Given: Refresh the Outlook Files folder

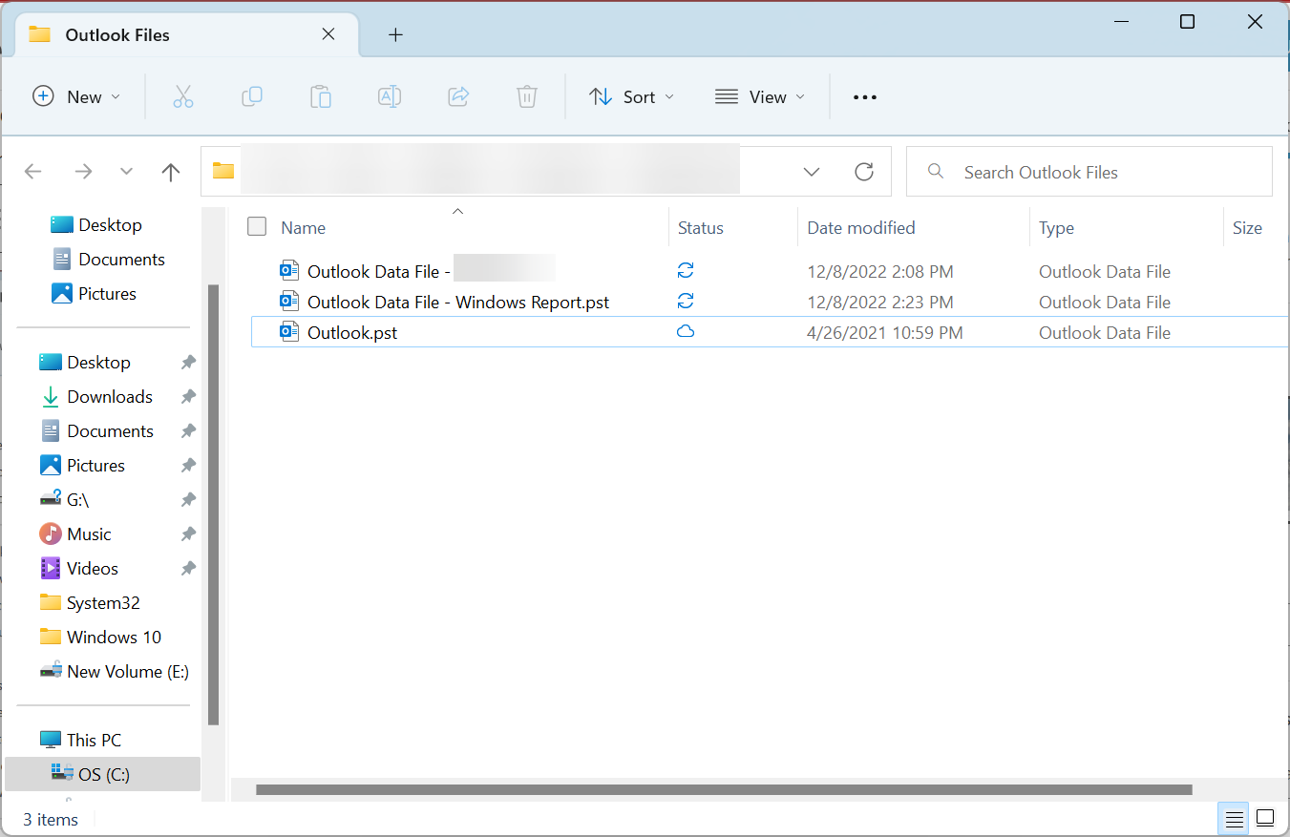Looking at the screenshot, I should point(864,172).
